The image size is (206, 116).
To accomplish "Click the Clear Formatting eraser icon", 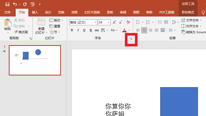I will pos(129,22).
